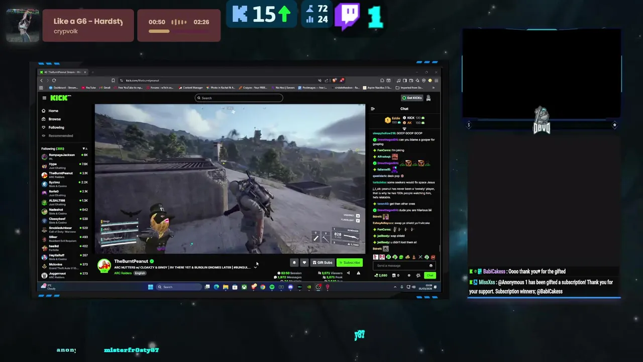Show more bookmarks chevron
643x362 pixels.
click(x=434, y=87)
